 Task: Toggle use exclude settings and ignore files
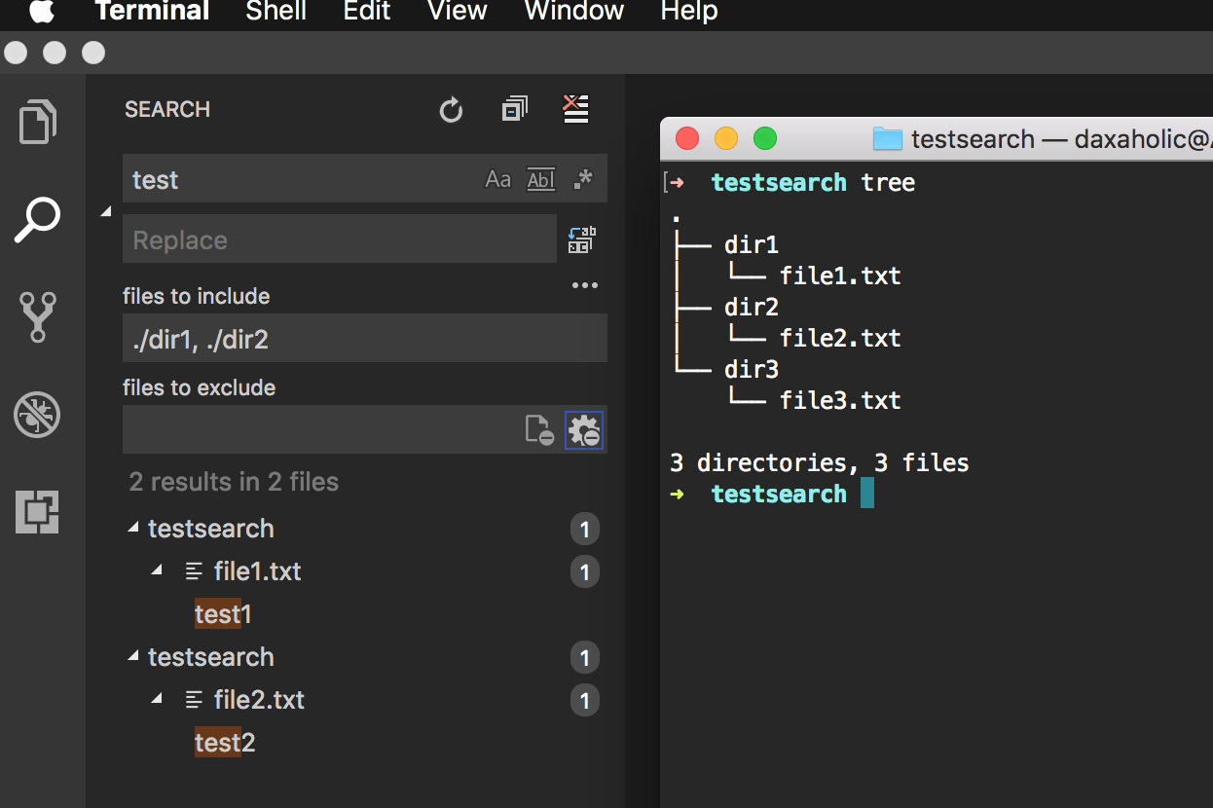[x=584, y=429]
